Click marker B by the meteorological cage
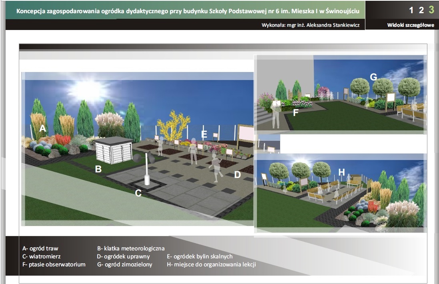439x284 pixels. [98, 169]
